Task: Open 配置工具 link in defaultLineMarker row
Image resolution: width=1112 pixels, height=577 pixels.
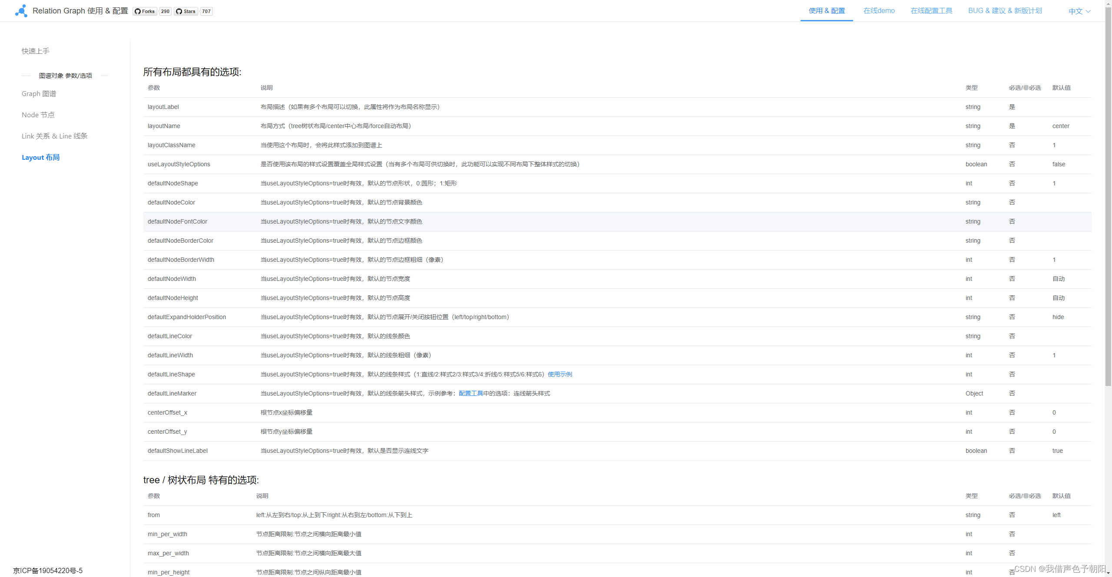Action: click(470, 393)
